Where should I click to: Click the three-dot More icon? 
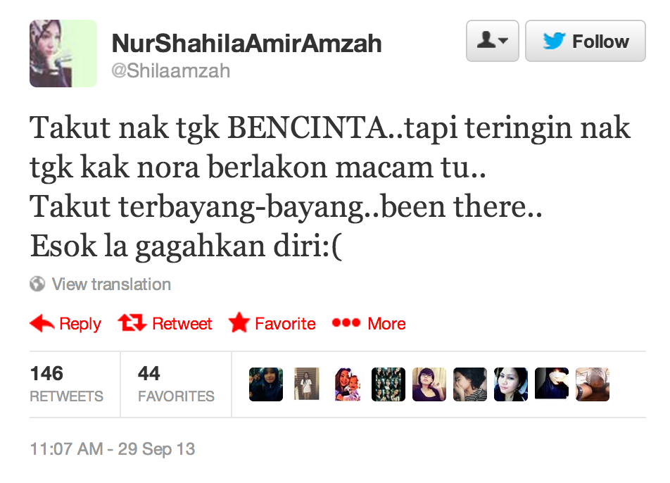click(346, 322)
